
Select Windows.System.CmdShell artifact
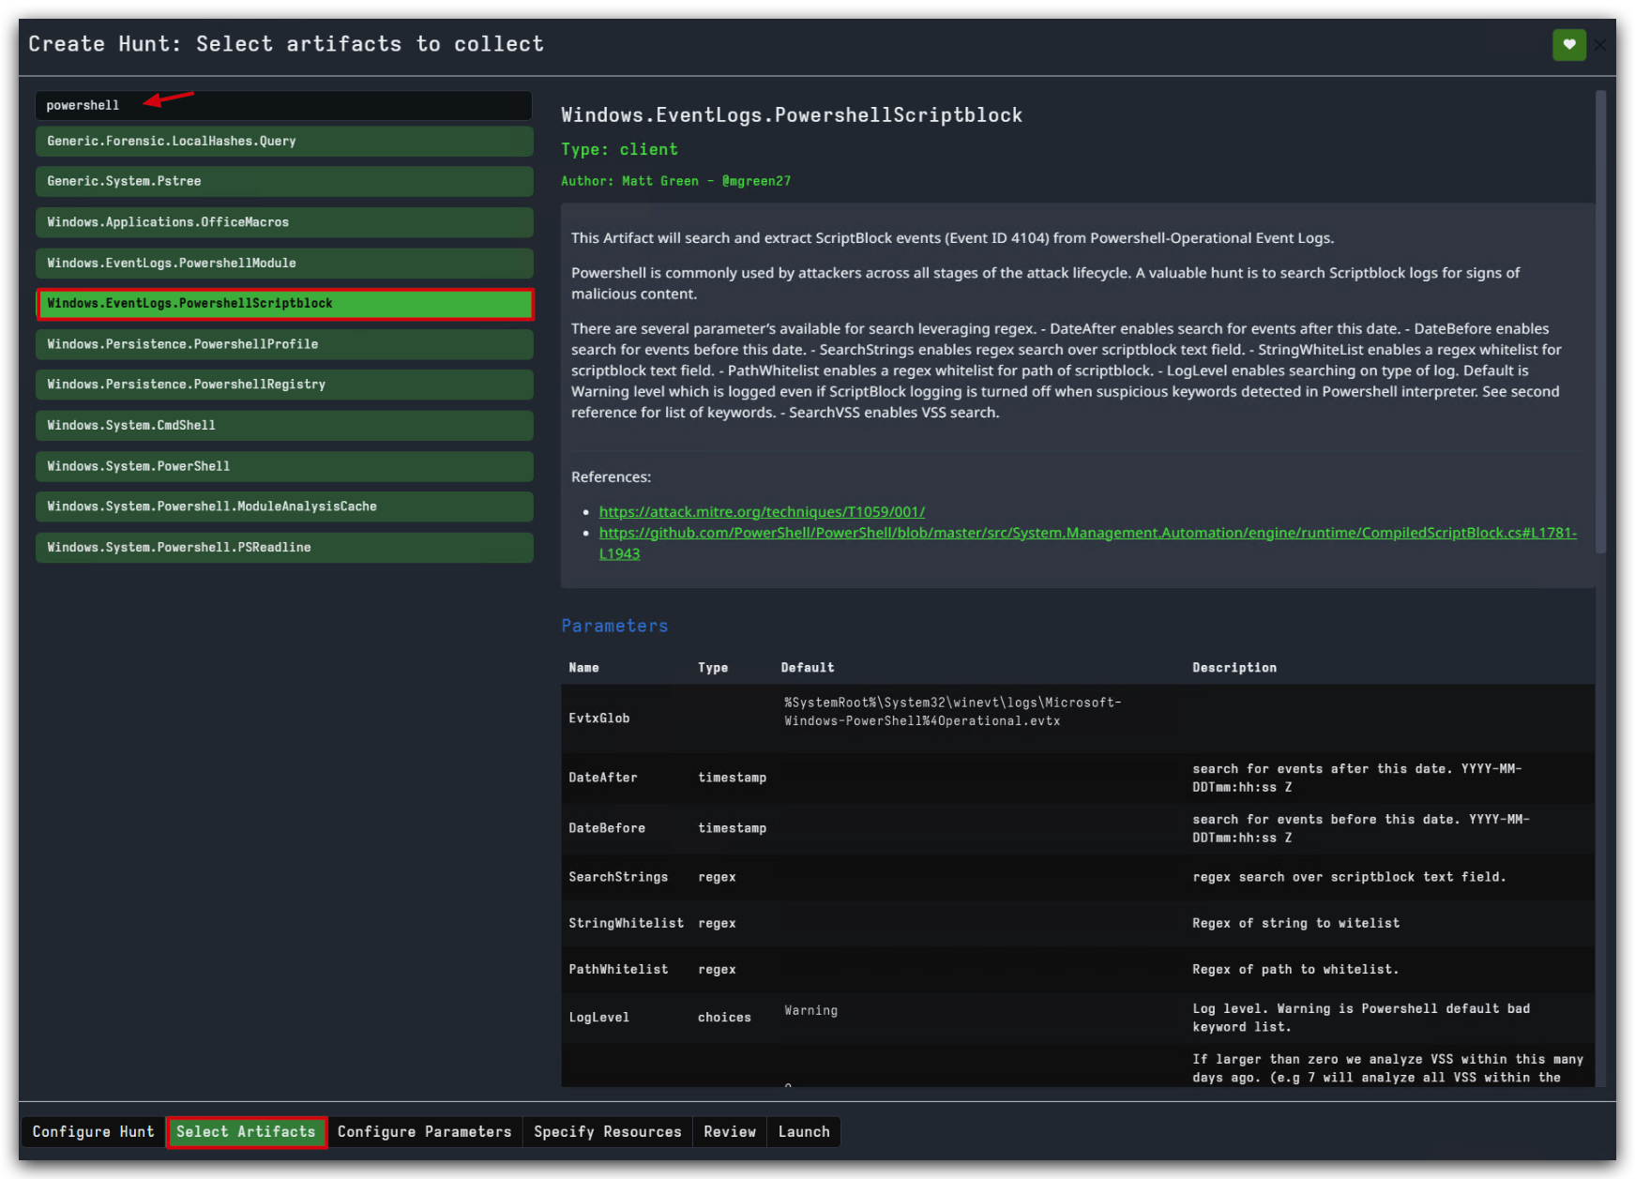pyautogui.click(x=284, y=426)
